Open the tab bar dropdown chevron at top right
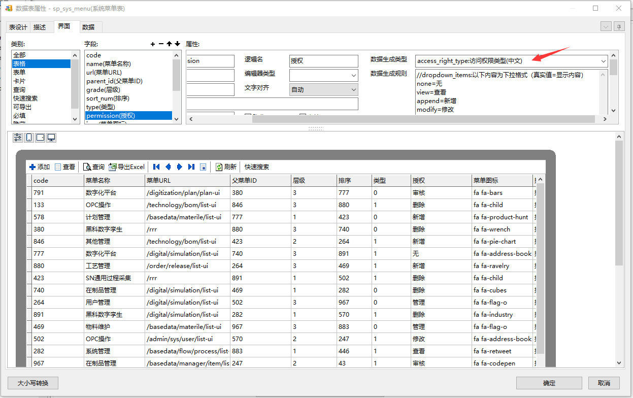The image size is (633, 398). (x=606, y=26)
